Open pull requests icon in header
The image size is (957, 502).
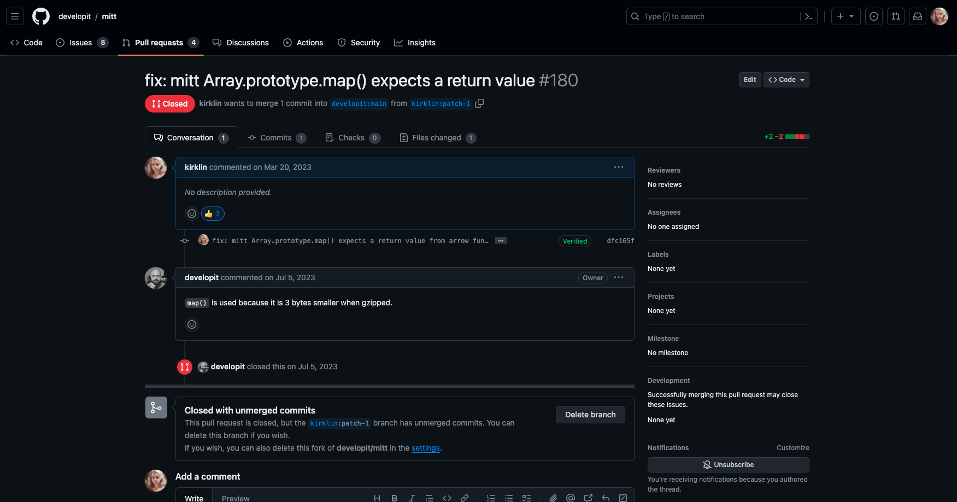point(896,16)
